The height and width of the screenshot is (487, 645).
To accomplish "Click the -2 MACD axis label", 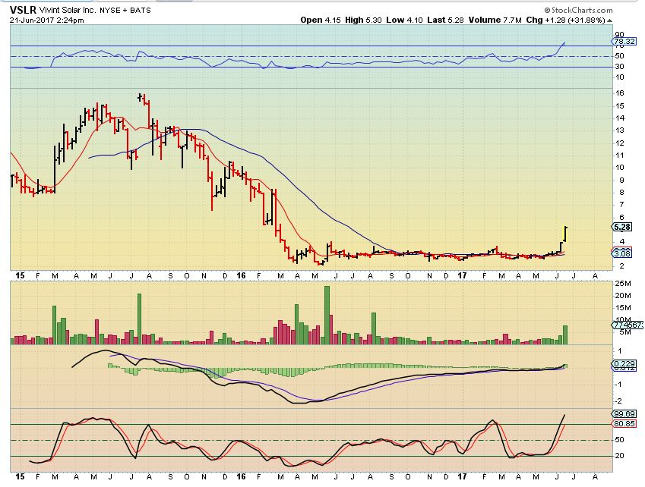I will click(620, 401).
